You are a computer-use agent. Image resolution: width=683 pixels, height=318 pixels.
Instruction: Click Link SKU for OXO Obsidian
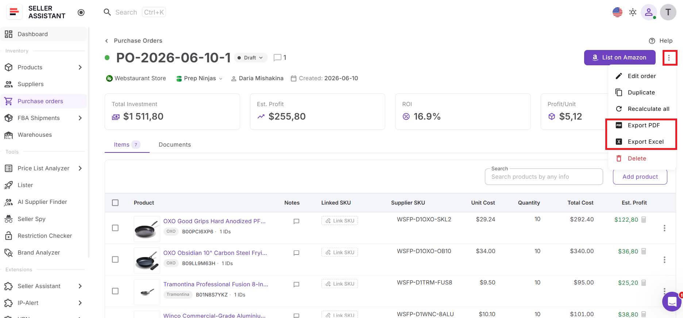[x=340, y=252]
